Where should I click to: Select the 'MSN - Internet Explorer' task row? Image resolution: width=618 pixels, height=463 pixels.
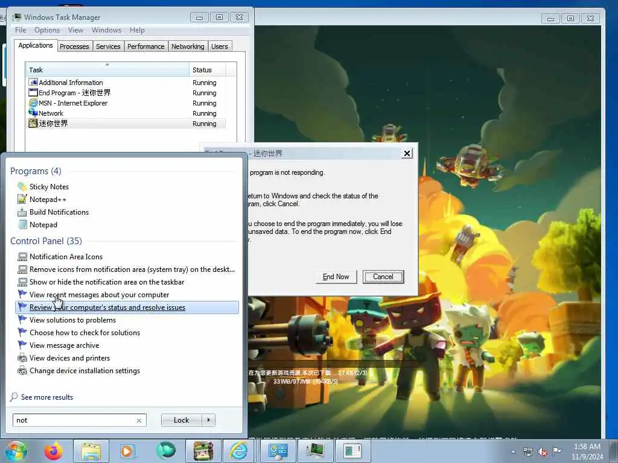(x=126, y=102)
